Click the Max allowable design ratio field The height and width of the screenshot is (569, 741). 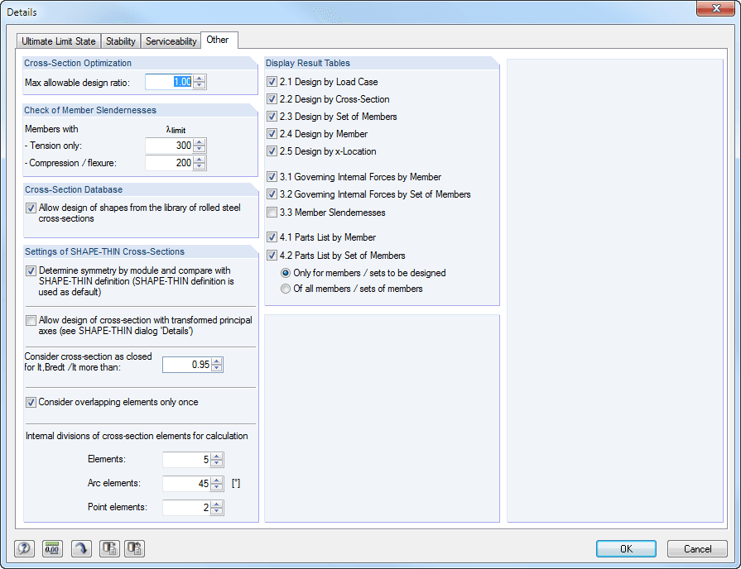pyautogui.click(x=169, y=82)
